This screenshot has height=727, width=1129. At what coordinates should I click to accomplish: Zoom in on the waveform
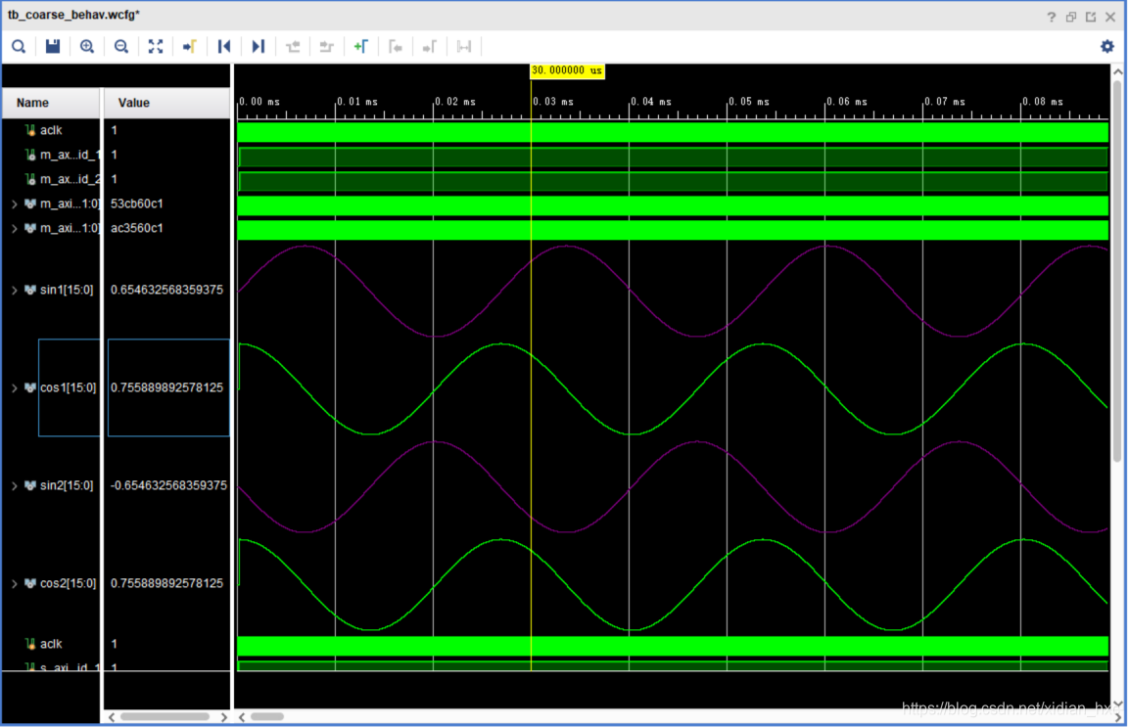point(87,47)
